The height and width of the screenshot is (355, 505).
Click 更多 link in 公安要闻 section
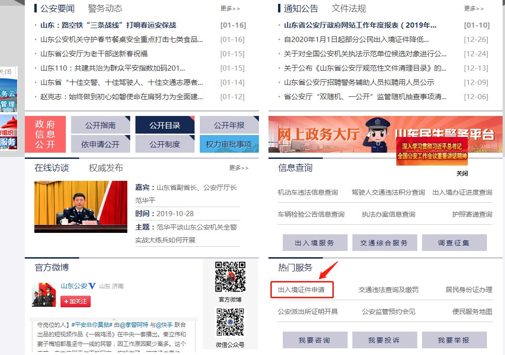coord(230,9)
